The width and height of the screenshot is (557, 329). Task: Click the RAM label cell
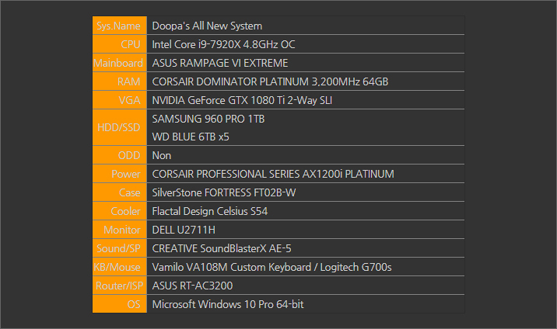(x=119, y=81)
